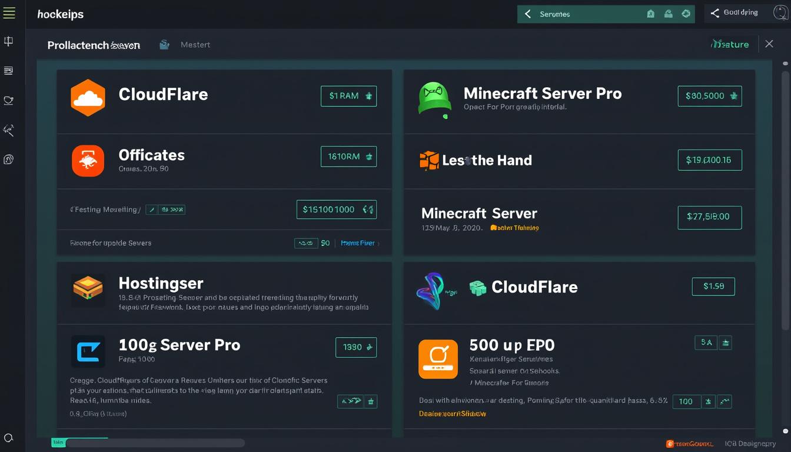Viewport: 791px width, 452px height.
Task: Click the orange 500 up EPO icon
Action: [x=438, y=359]
